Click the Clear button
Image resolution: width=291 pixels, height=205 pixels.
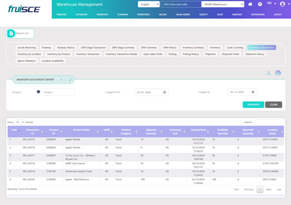pos(273,104)
